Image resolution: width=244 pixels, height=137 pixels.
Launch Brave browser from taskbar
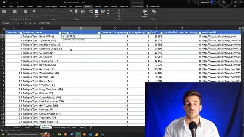tap(66, 134)
